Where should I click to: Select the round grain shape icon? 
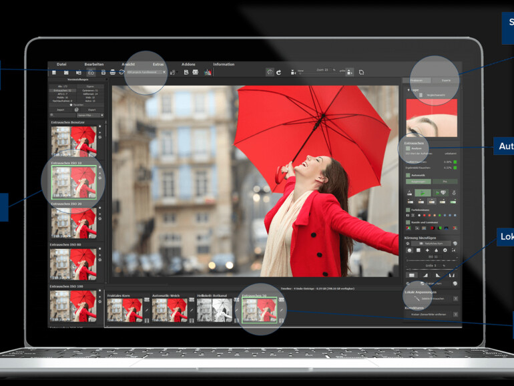click(409, 250)
